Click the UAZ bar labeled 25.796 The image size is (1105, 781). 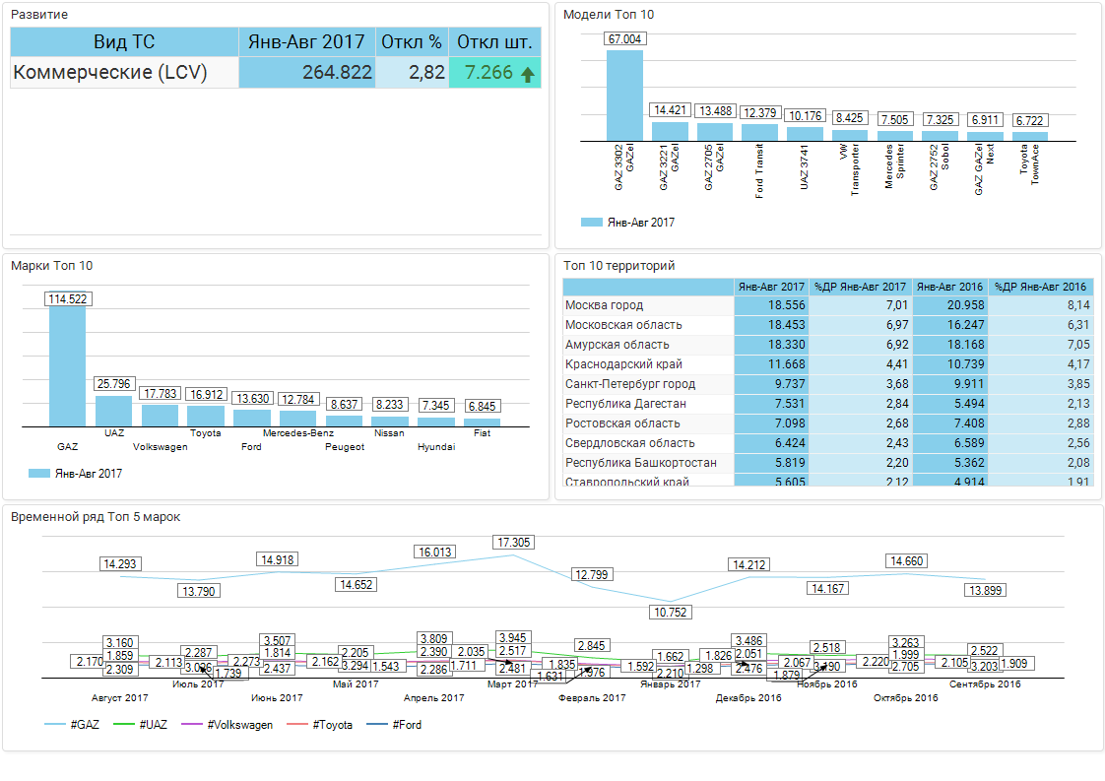point(113,411)
